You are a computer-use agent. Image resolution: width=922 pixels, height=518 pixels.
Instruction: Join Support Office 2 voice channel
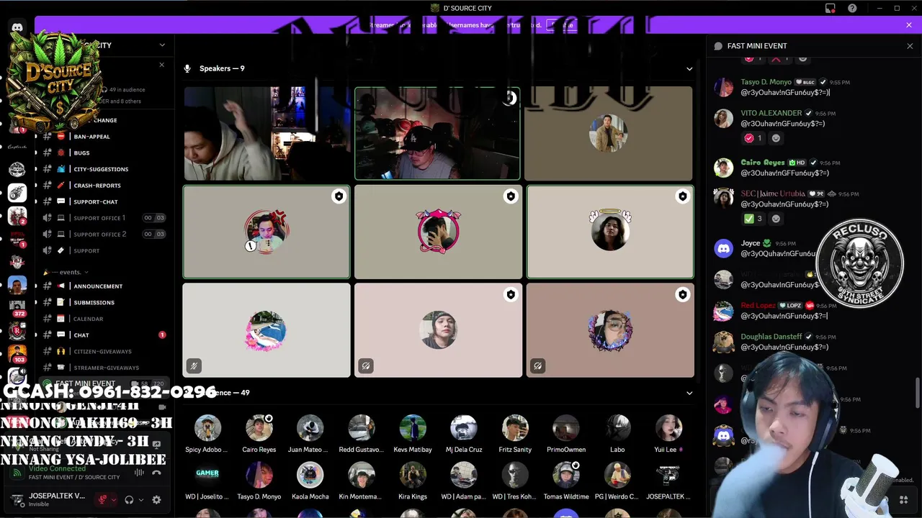point(104,234)
